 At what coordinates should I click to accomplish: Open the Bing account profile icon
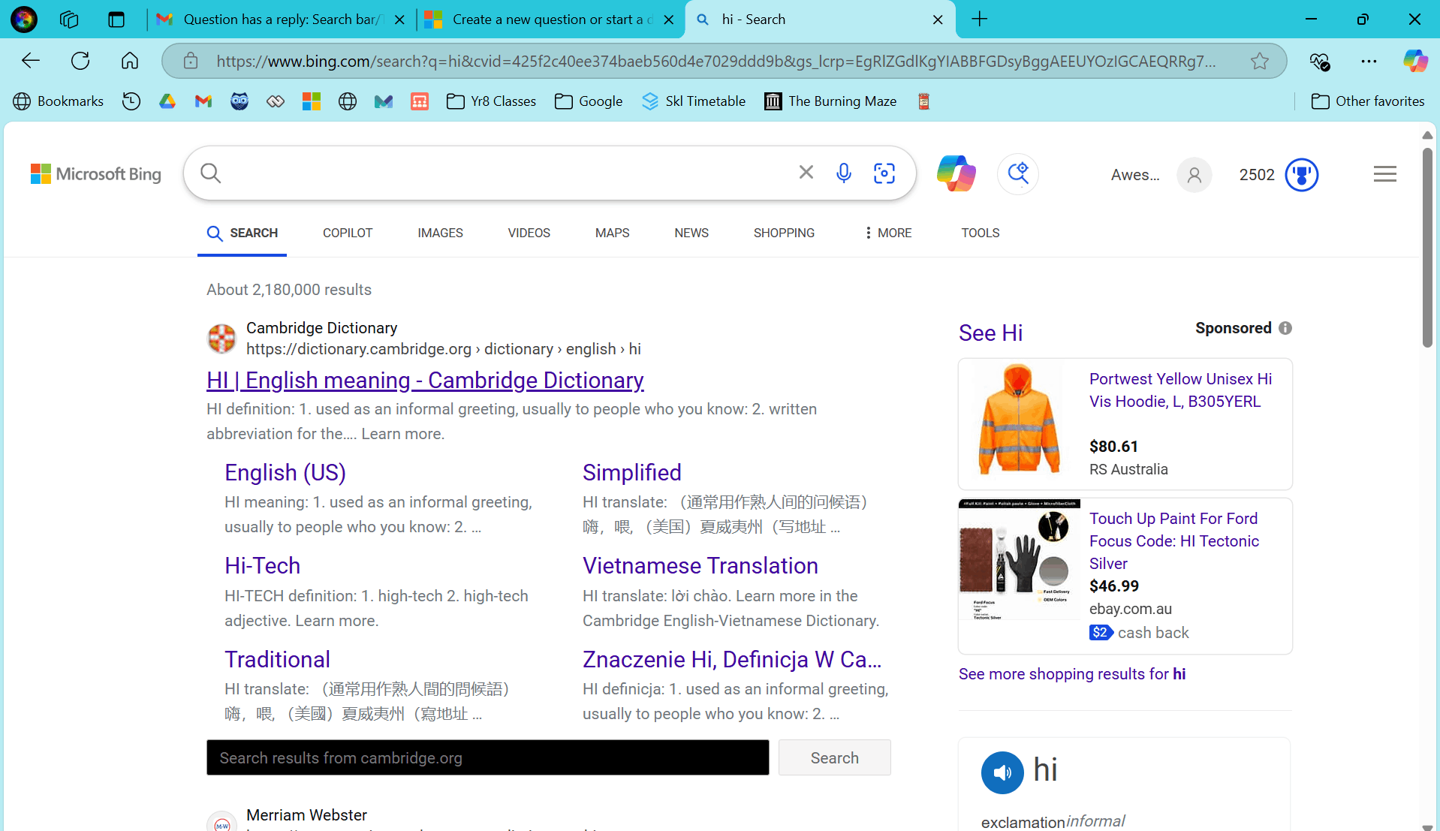(1194, 175)
